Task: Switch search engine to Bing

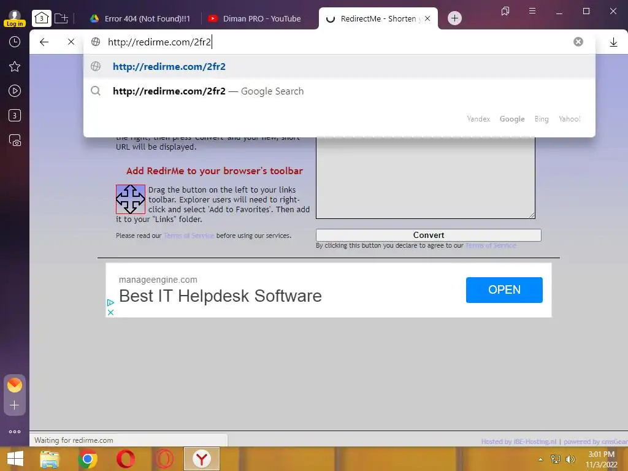Action: point(541,119)
